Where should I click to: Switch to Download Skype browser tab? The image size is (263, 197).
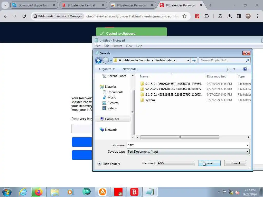(x=34, y=5)
